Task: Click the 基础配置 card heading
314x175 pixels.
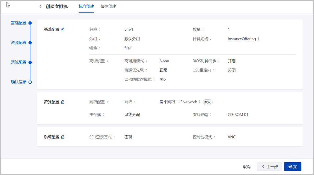Action: 52,29
